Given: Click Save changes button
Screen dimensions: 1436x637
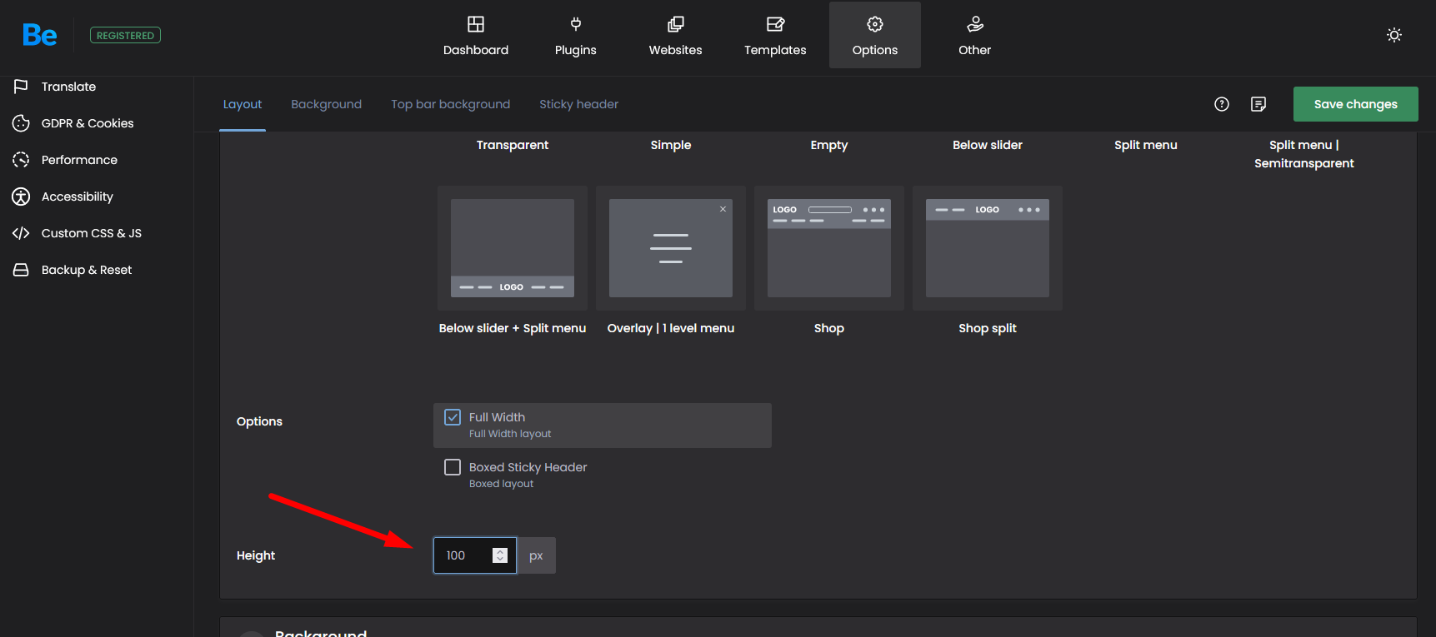Looking at the screenshot, I should (1356, 104).
